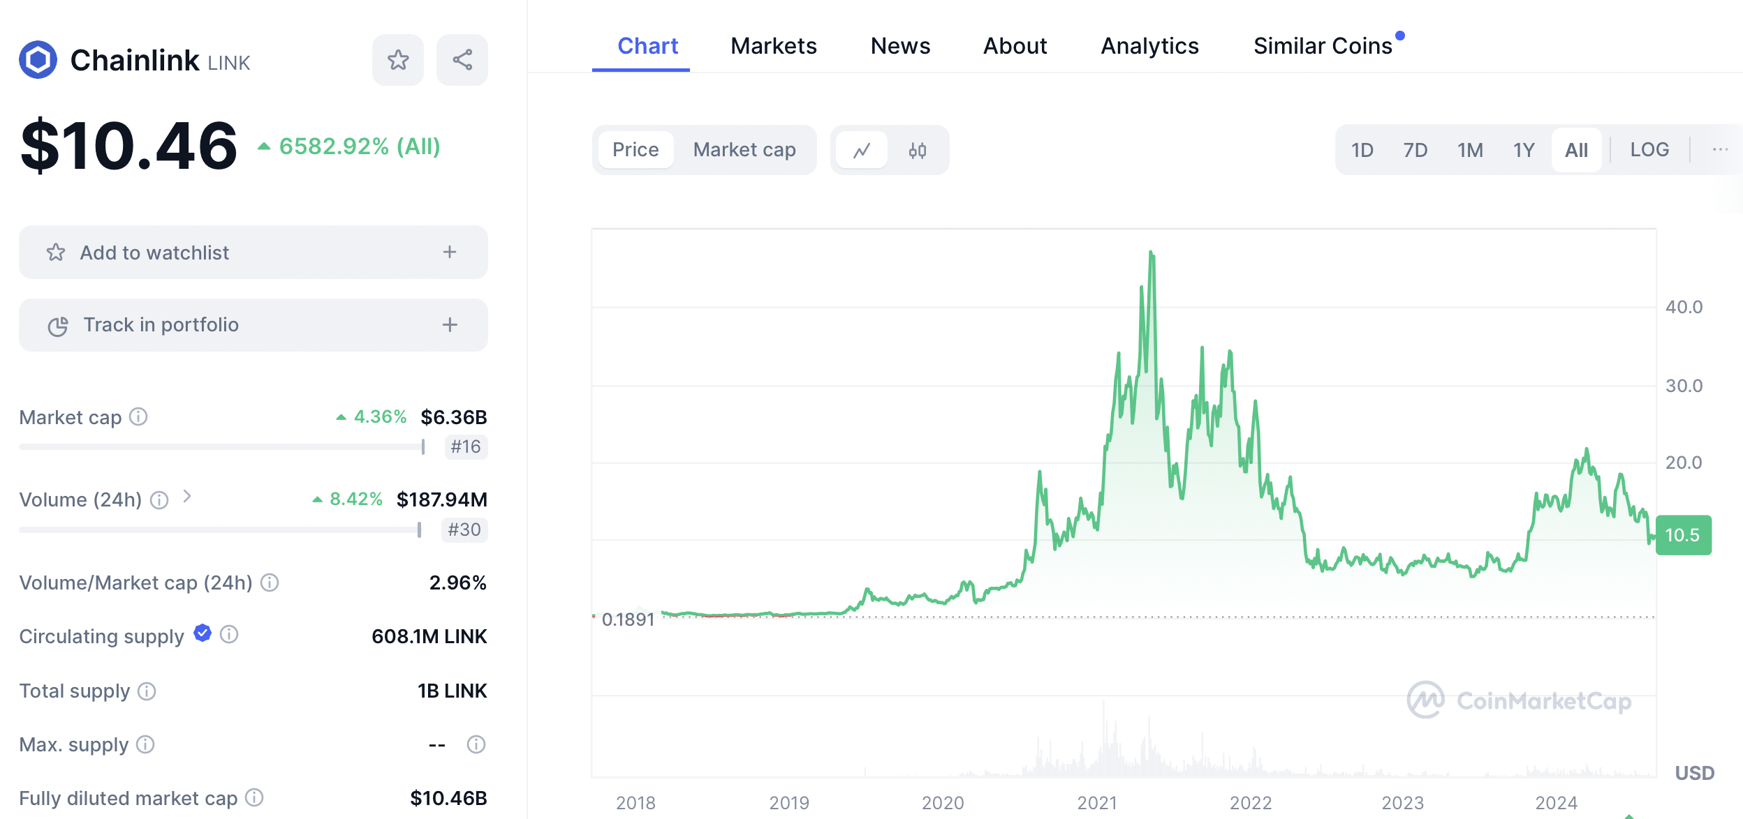Set chart range to All
This screenshot has height=819, width=1743.
pos(1577,150)
